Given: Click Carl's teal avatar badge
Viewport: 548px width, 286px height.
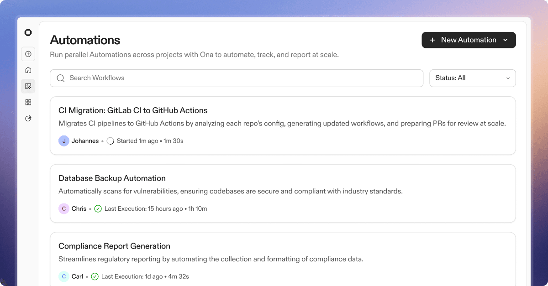Looking at the screenshot, I should click(64, 276).
